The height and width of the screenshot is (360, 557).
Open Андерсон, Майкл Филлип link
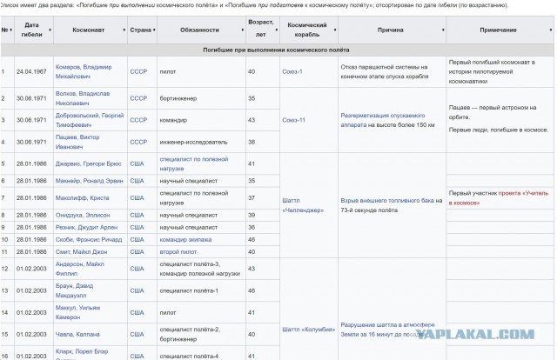tap(79, 269)
